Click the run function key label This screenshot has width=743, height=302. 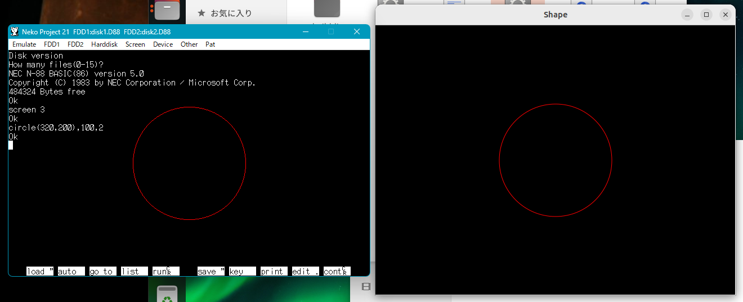pos(165,271)
